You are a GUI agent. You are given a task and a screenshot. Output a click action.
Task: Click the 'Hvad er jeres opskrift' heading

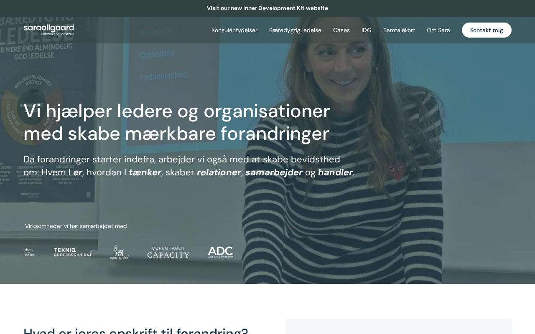(136, 330)
